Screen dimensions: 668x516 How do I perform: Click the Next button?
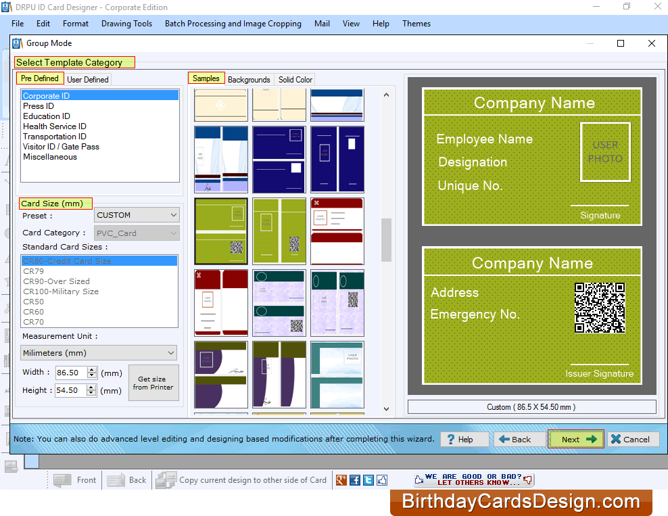tap(576, 440)
